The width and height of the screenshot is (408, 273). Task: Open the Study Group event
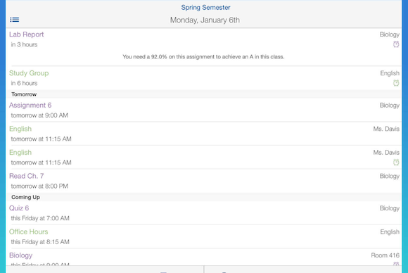pyautogui.click(x=29, y=73)
